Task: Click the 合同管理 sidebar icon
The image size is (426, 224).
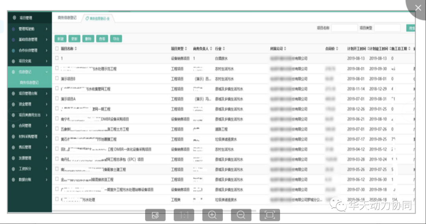Action: click(x=13, y=126)
